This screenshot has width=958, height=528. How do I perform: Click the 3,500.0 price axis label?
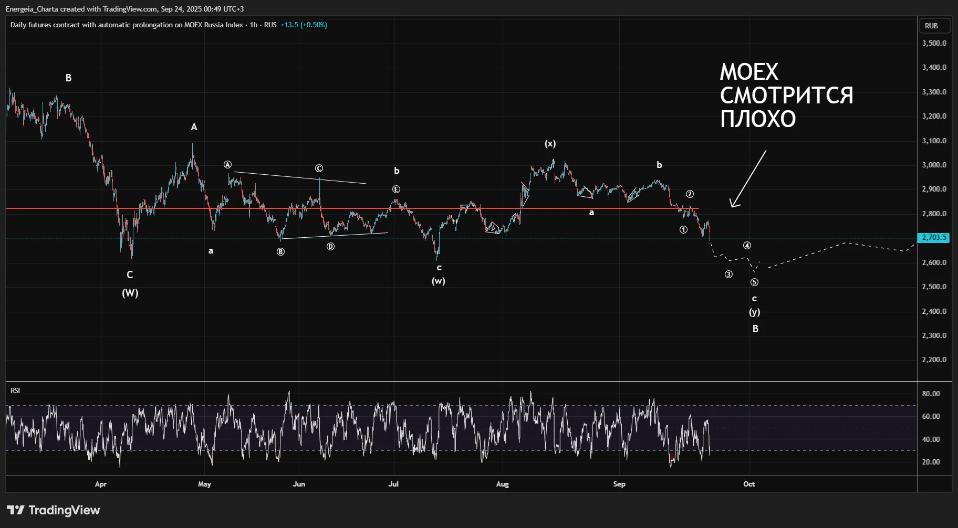coord(934,43)
